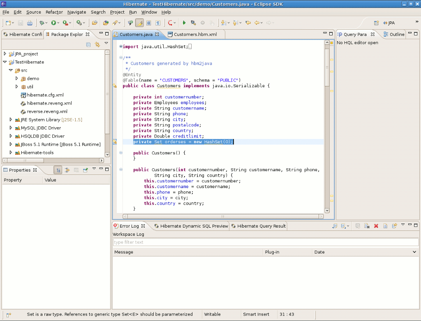Toggle Show Whitespace Characters pilcrow button
The height and width of the screenshot is (321, 421).
157,23
